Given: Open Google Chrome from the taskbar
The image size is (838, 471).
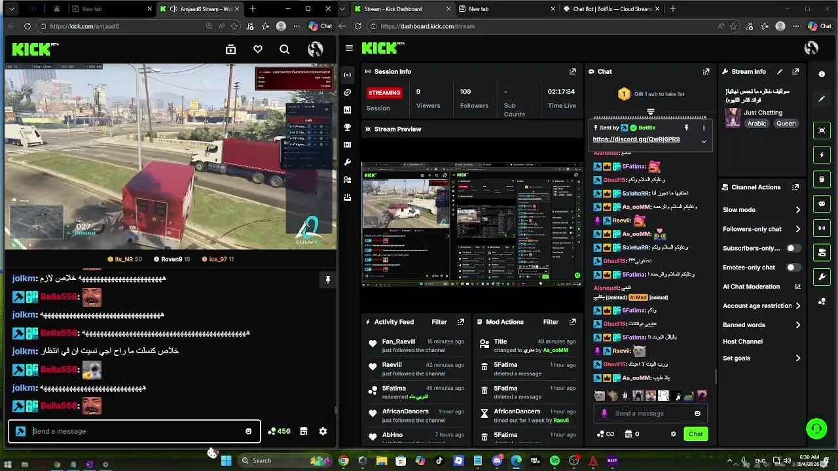Looking at the screenshot, I should click(343, 461).
